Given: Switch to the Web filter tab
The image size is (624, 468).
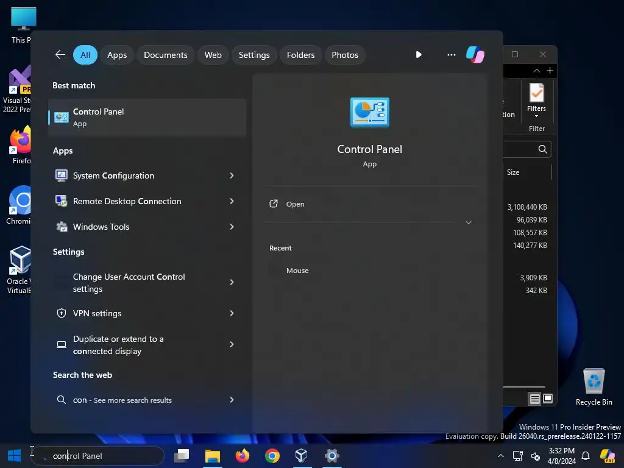Looking at the screenshot, I should pyautogui.click(x=213, y=55).
